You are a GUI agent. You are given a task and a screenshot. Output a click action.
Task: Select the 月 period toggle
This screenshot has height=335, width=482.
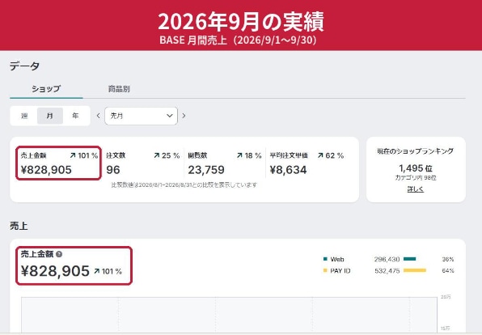tap(50, 116)
